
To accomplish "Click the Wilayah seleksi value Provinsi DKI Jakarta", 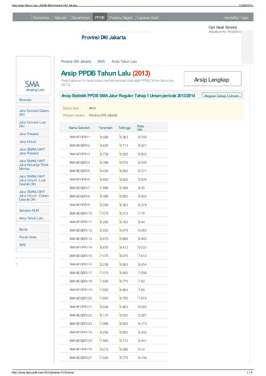I will click(103, 115).
